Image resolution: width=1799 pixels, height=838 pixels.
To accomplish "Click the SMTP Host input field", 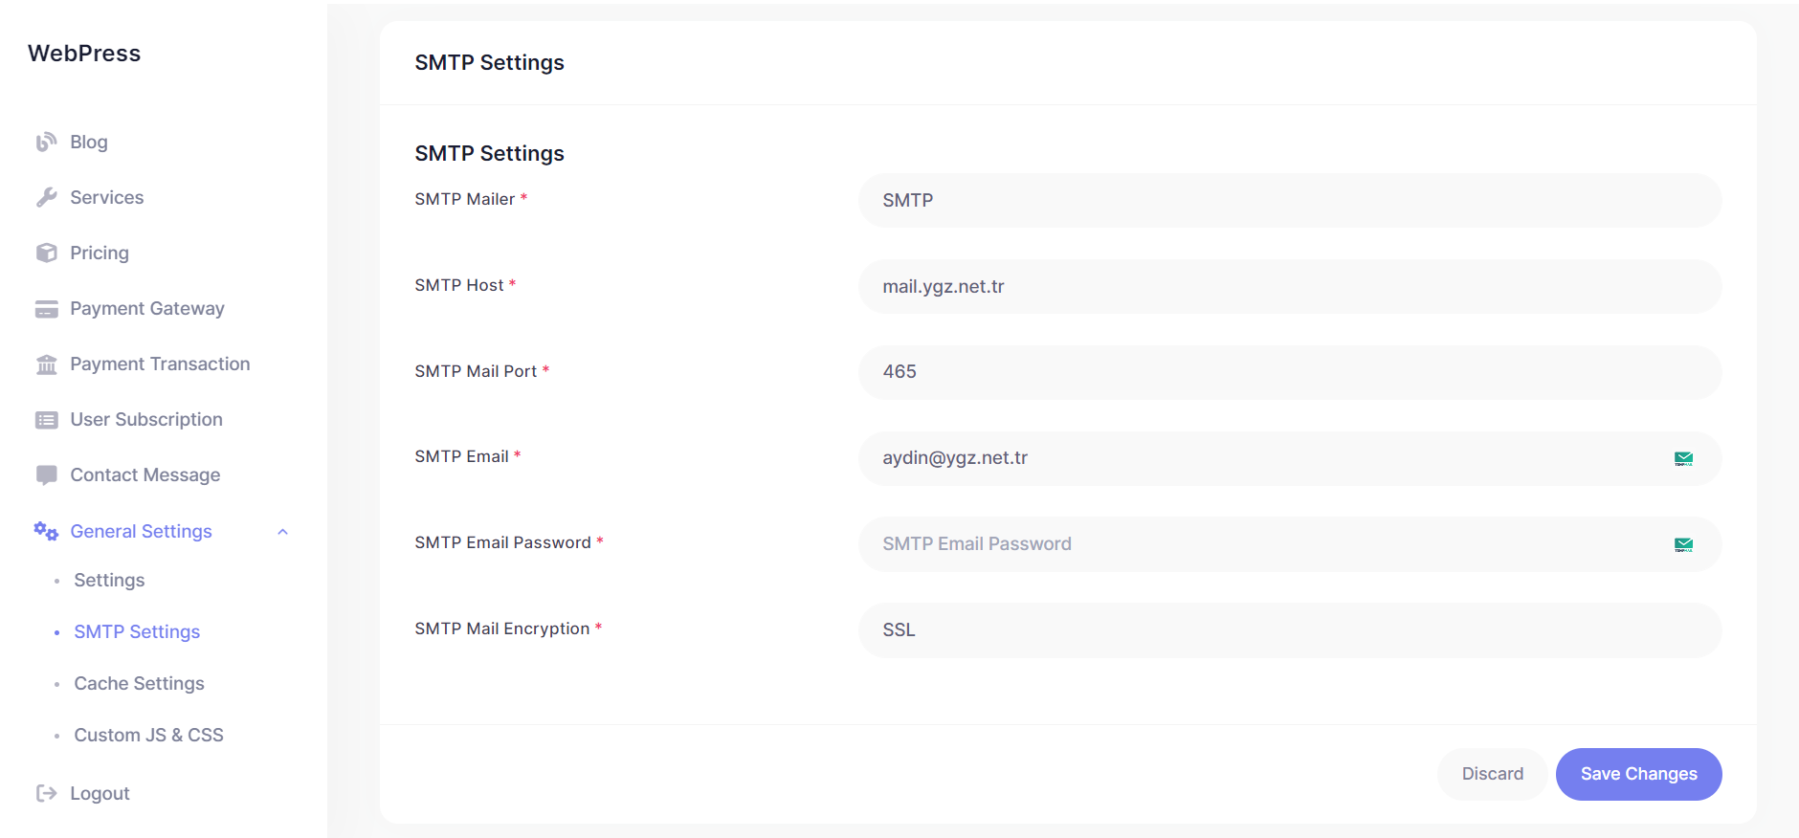I will click(1290, 286).
